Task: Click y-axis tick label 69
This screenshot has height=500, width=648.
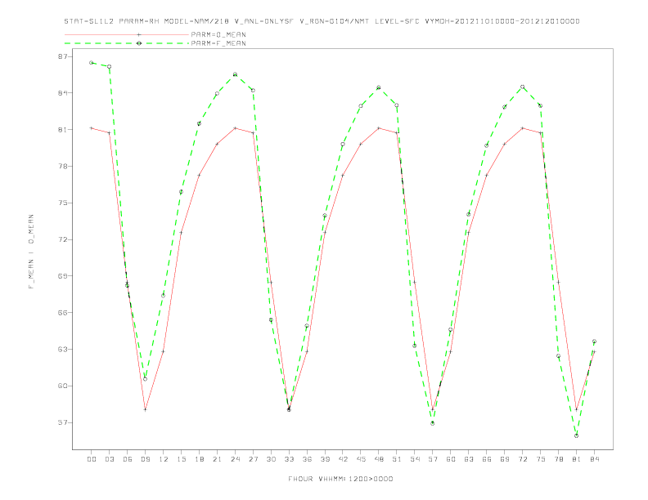Action: 63,276
